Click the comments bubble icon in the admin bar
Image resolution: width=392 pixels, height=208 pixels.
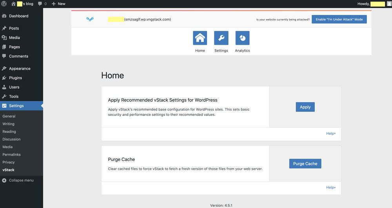(x=40, y=4)
